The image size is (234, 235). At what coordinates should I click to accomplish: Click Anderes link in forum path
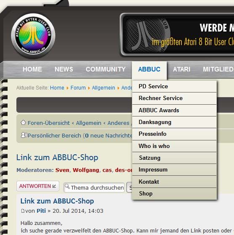coord(118,123)
